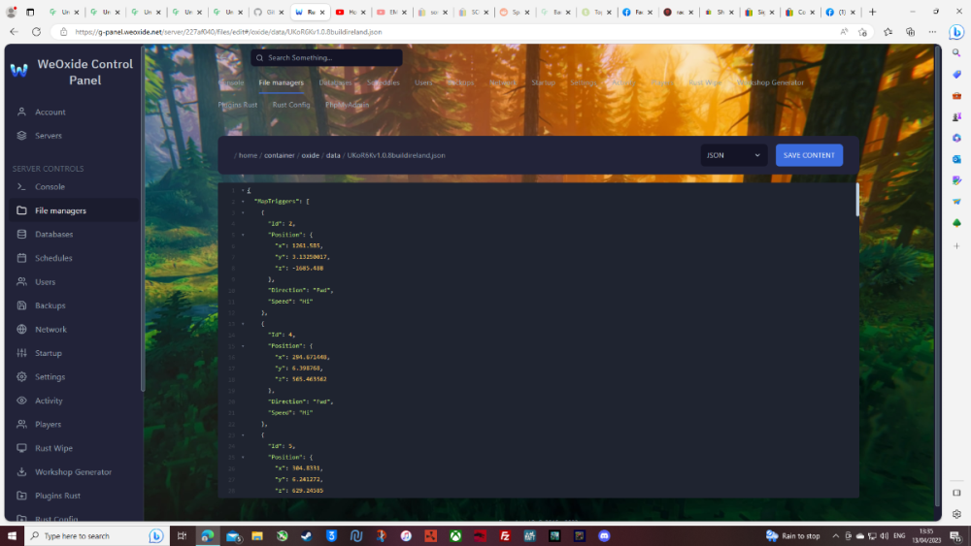The width and height of the screenshot is (971, 546).
Task: Click the "Direction": "Fwd" line under Id 2
Action: point(300,290)
